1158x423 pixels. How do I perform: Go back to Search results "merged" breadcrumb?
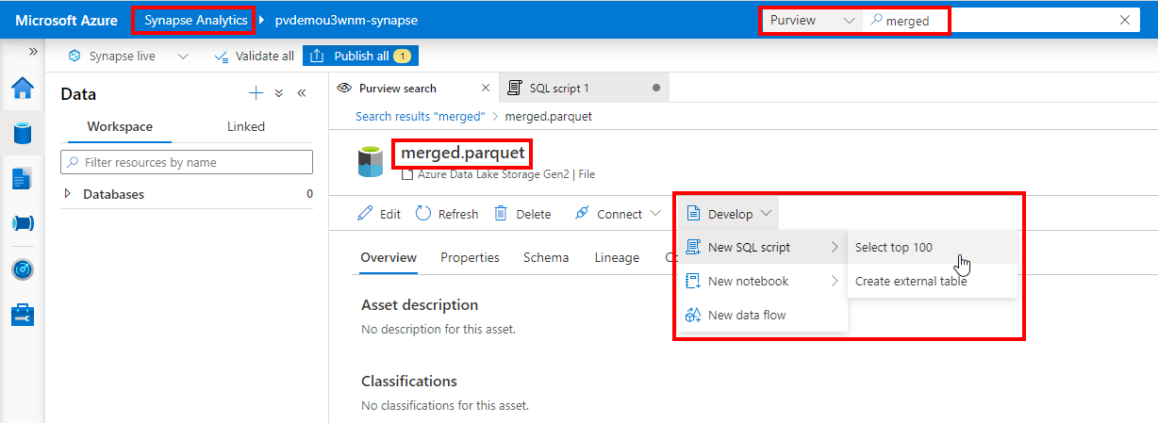pos(420,116)
